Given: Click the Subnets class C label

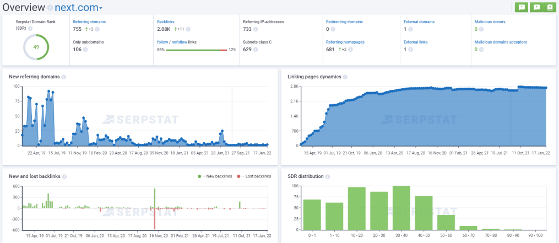Looking at the screenshot, I should tap(257, 42).
